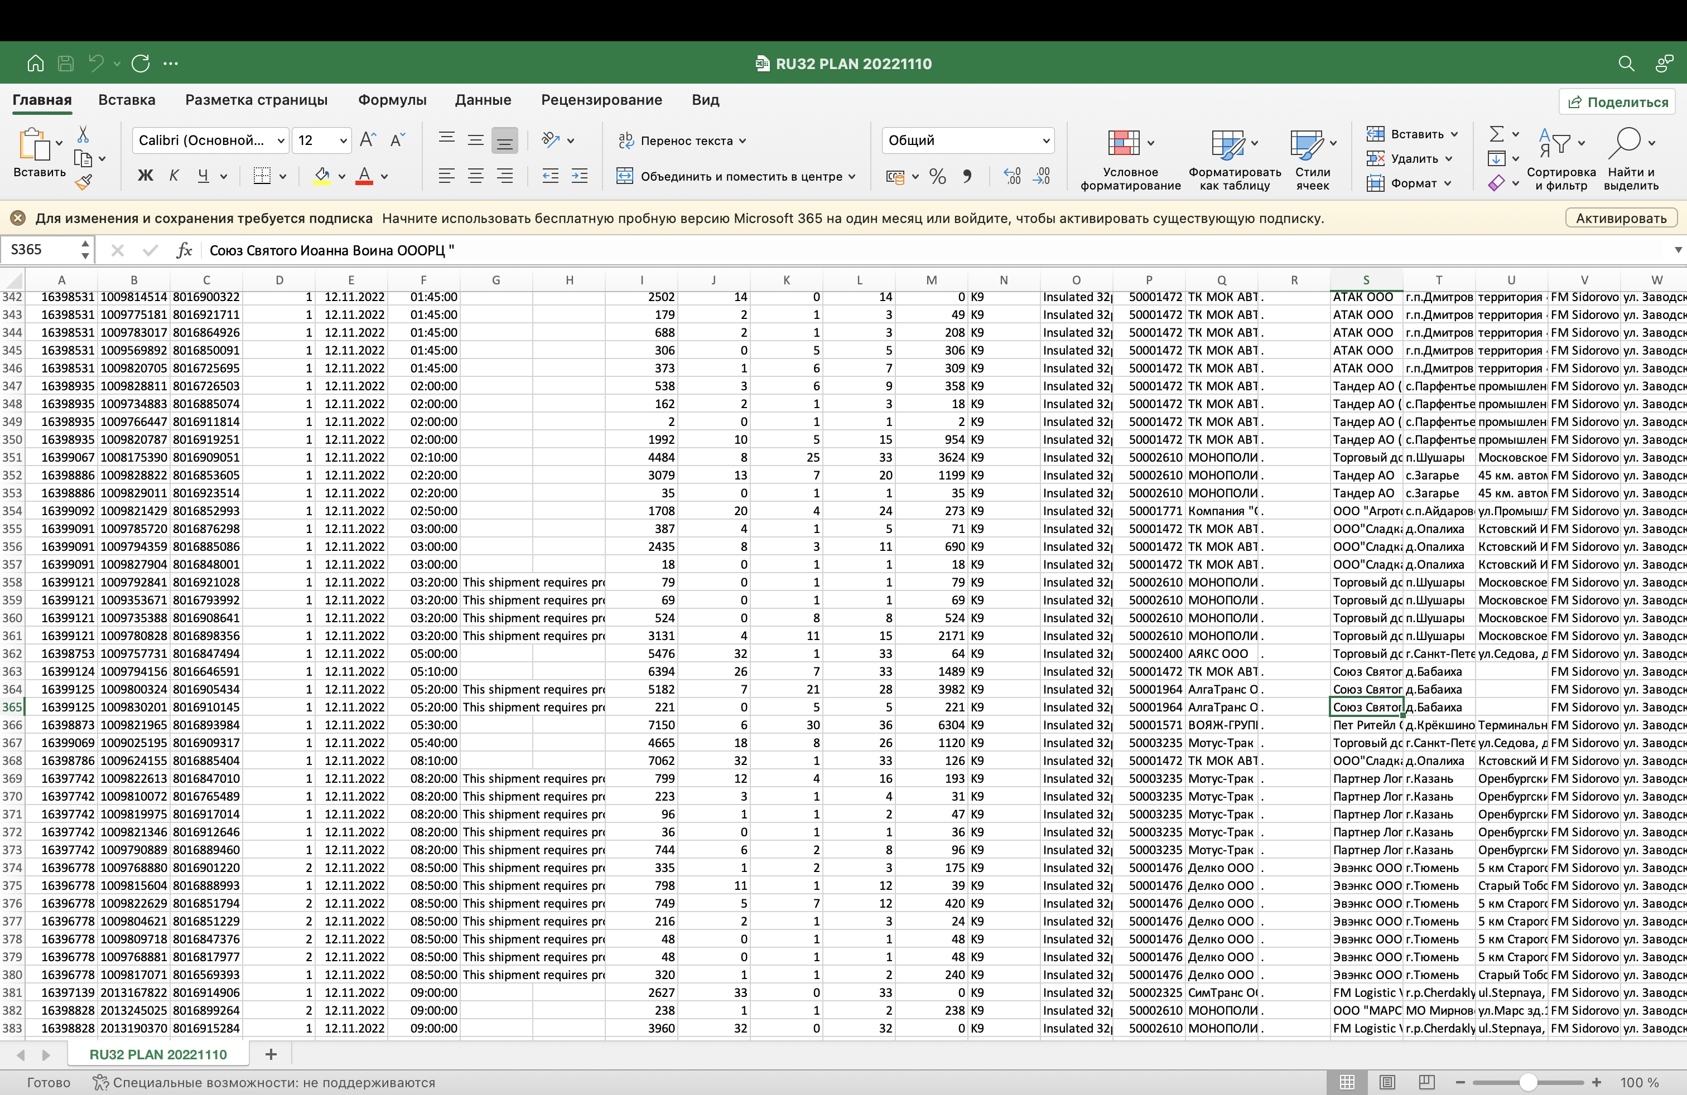This screenshot has width=1687, height=1095.
Task: Switch to Page Layout view in status bar
Action: coord(1387,1082)
